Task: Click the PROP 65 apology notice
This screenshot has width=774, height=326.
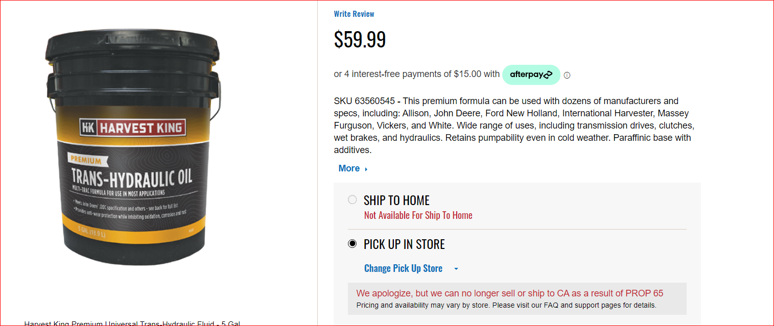Action: click(510, 293)
